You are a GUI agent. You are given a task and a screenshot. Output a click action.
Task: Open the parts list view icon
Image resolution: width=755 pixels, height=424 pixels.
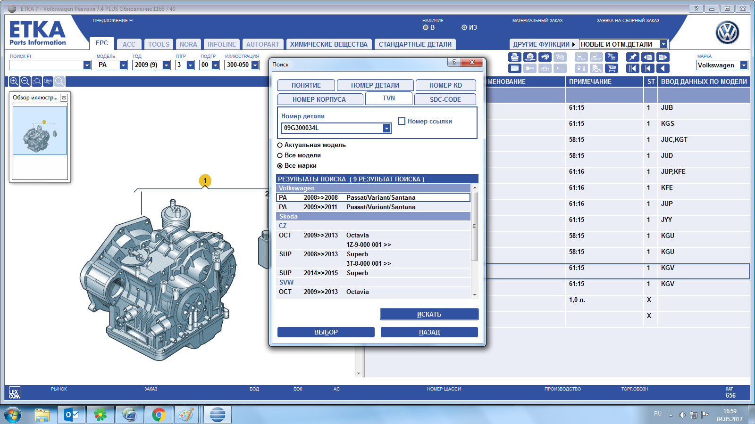coord(515,68)
